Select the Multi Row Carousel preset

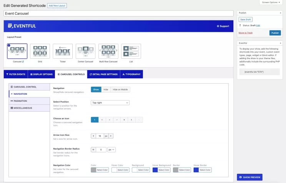108,51
